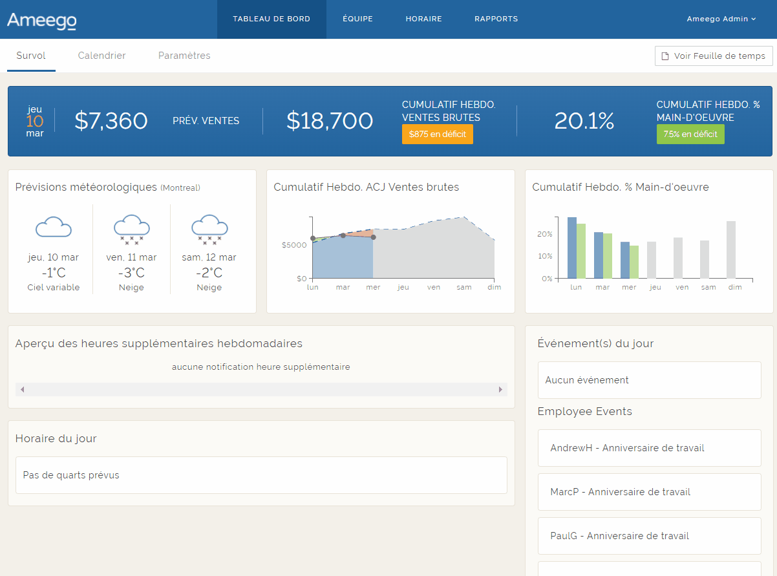Viewport: 777px width, 576px height.
Task: Click the overtime horizontal scrollbar track
Action: pos(261,389)
